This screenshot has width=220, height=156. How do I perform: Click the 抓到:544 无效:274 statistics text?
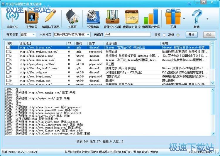point(100,141)
